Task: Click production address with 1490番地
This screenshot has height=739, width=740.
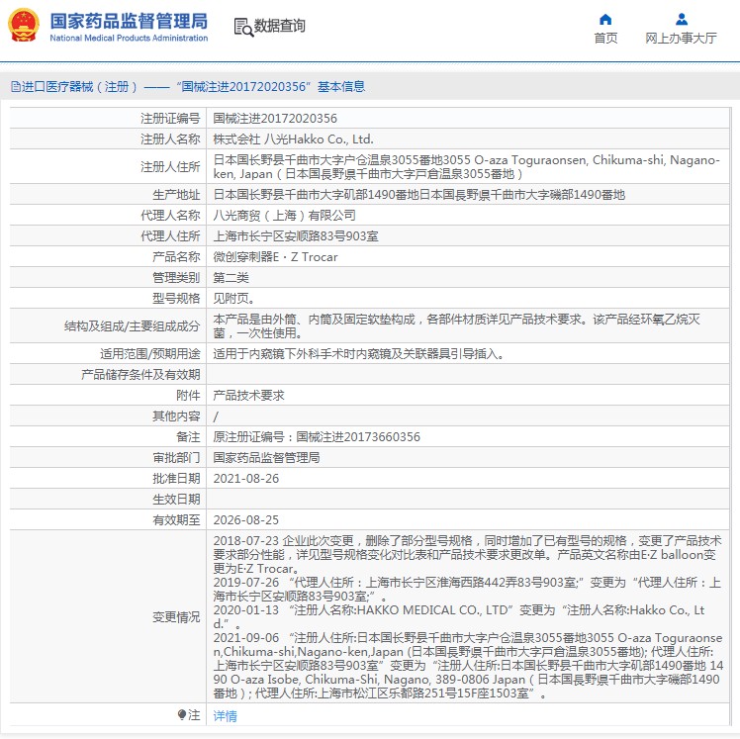Action: click(419, 195)
